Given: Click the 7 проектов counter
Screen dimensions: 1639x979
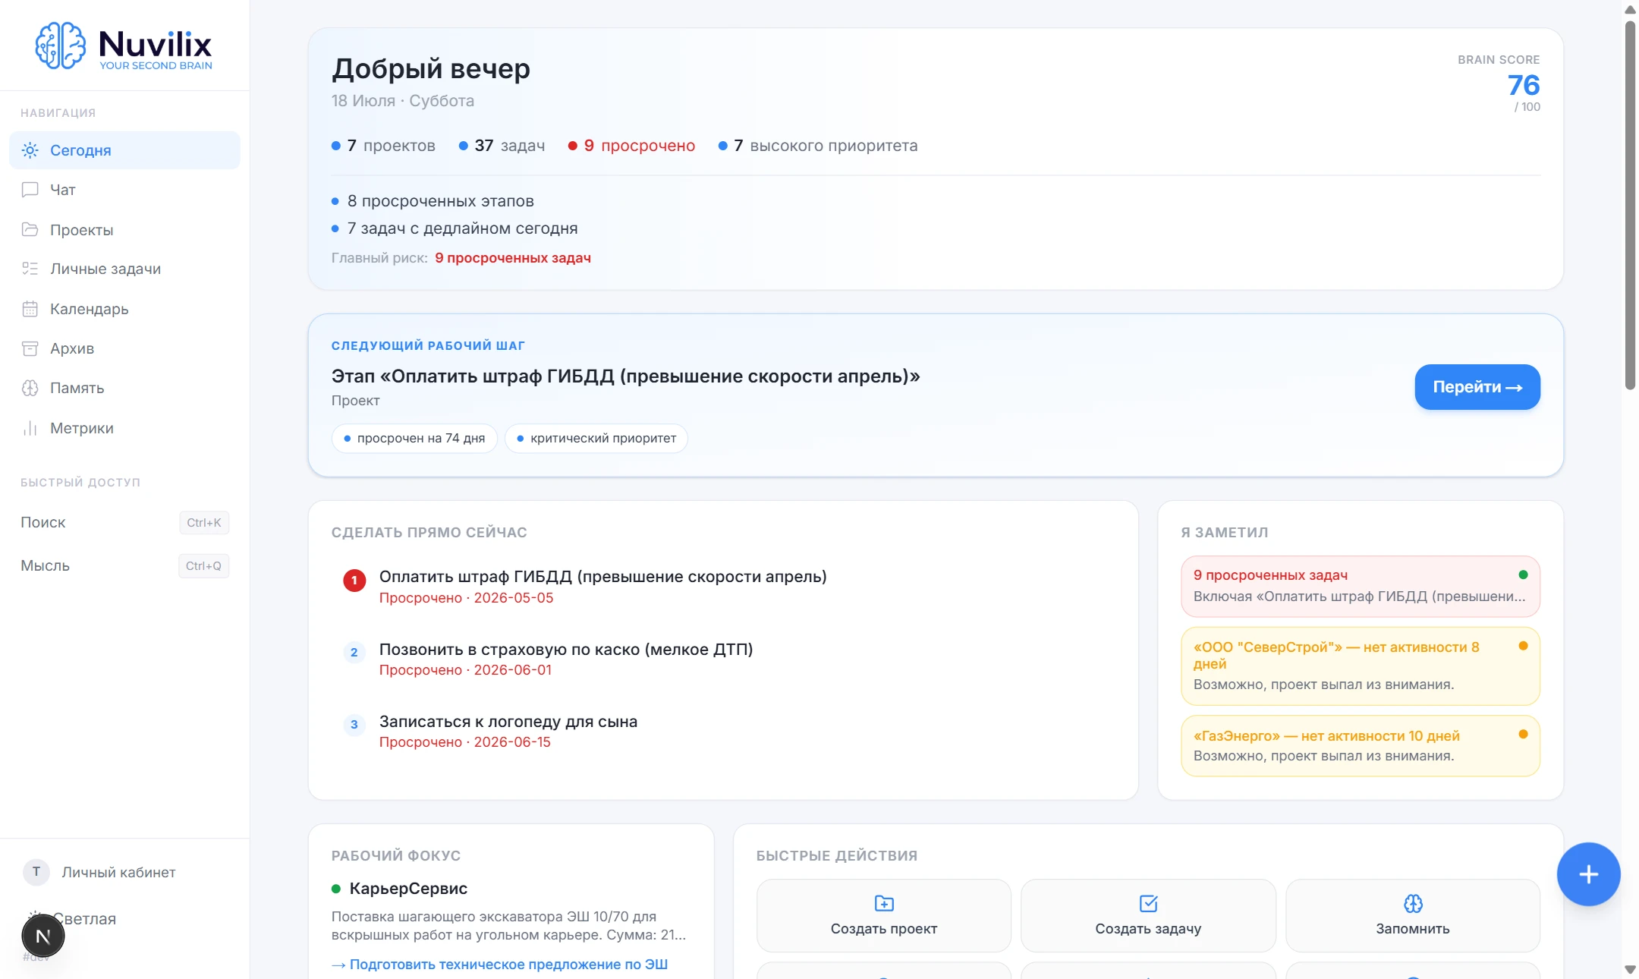Looking at the screenshot, I should click(383, 146).
